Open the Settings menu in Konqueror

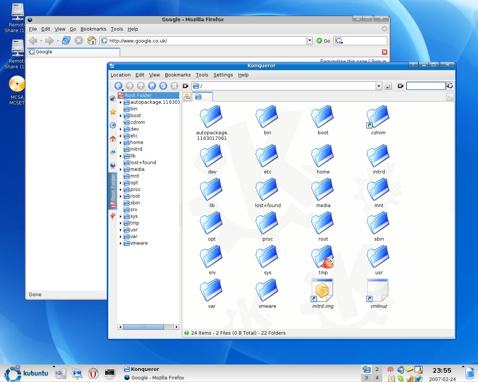click(x=223, y=75)
